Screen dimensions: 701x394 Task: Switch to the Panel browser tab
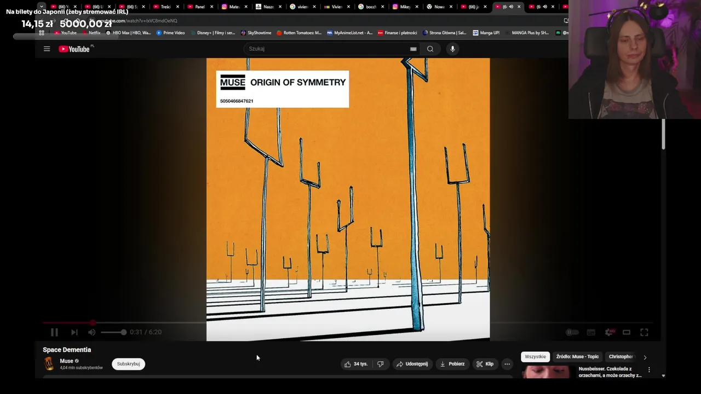click(200, 7)
